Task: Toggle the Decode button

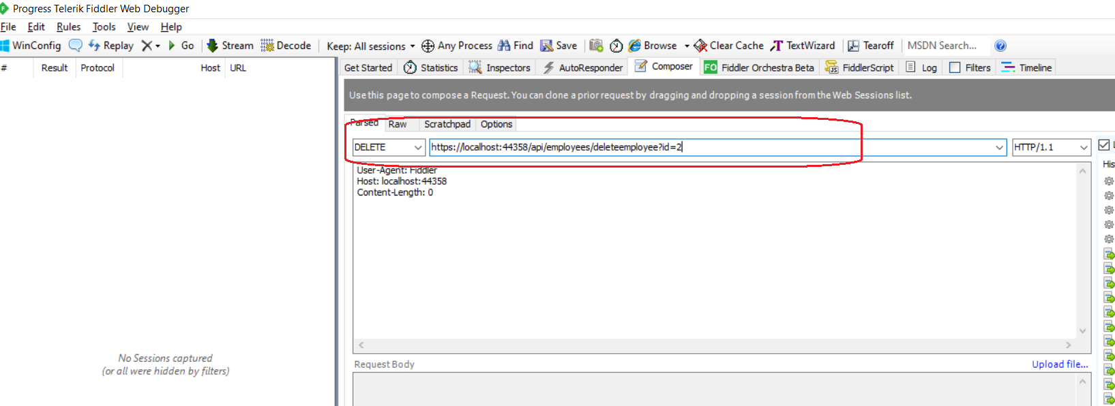Action: tap(286, 46)
